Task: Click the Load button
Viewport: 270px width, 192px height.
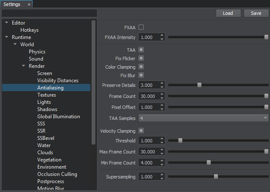Action: [228, 13]
